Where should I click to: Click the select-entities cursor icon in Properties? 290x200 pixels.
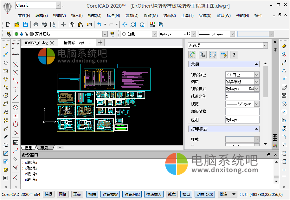coord(203,55)
